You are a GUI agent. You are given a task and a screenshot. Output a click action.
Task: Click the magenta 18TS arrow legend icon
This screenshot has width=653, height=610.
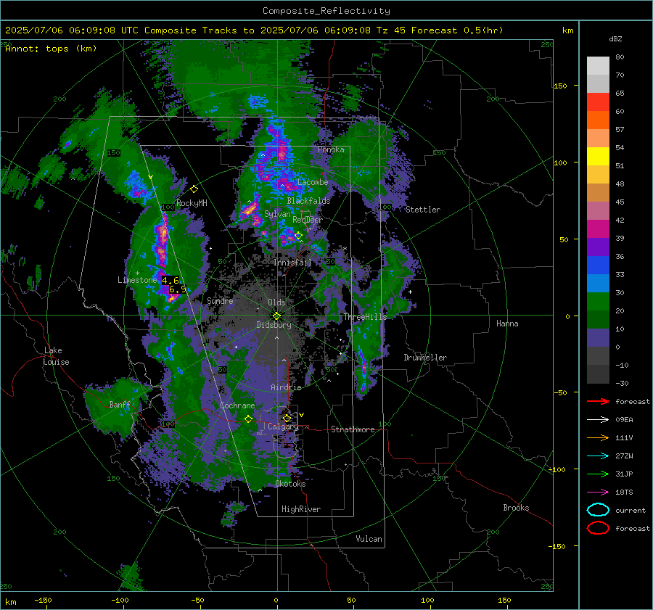pyautogui.click(x=598, y=492)
